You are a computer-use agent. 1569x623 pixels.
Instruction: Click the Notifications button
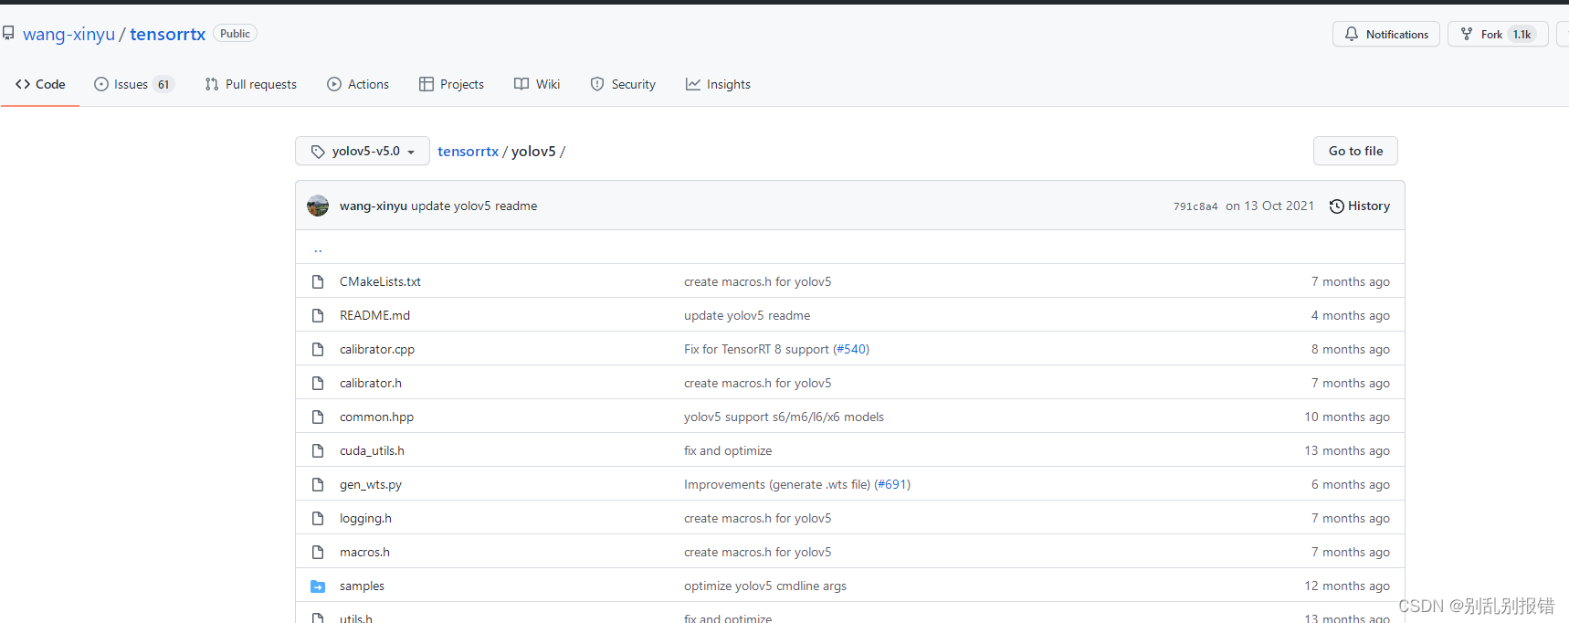tap(1386, 34)
